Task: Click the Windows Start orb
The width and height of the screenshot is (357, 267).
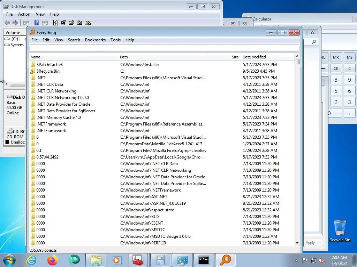Action: click(x=9, y=260)
